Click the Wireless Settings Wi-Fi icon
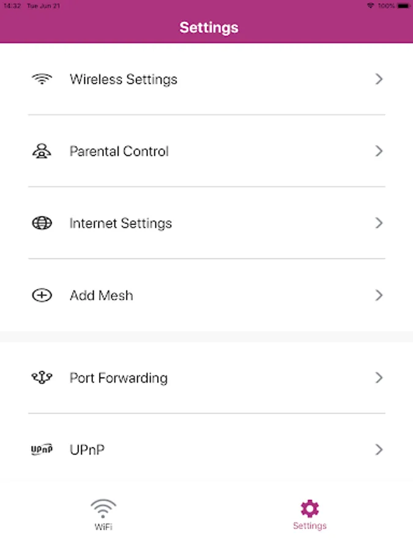 pyautogui.click(x=42, y=79)
